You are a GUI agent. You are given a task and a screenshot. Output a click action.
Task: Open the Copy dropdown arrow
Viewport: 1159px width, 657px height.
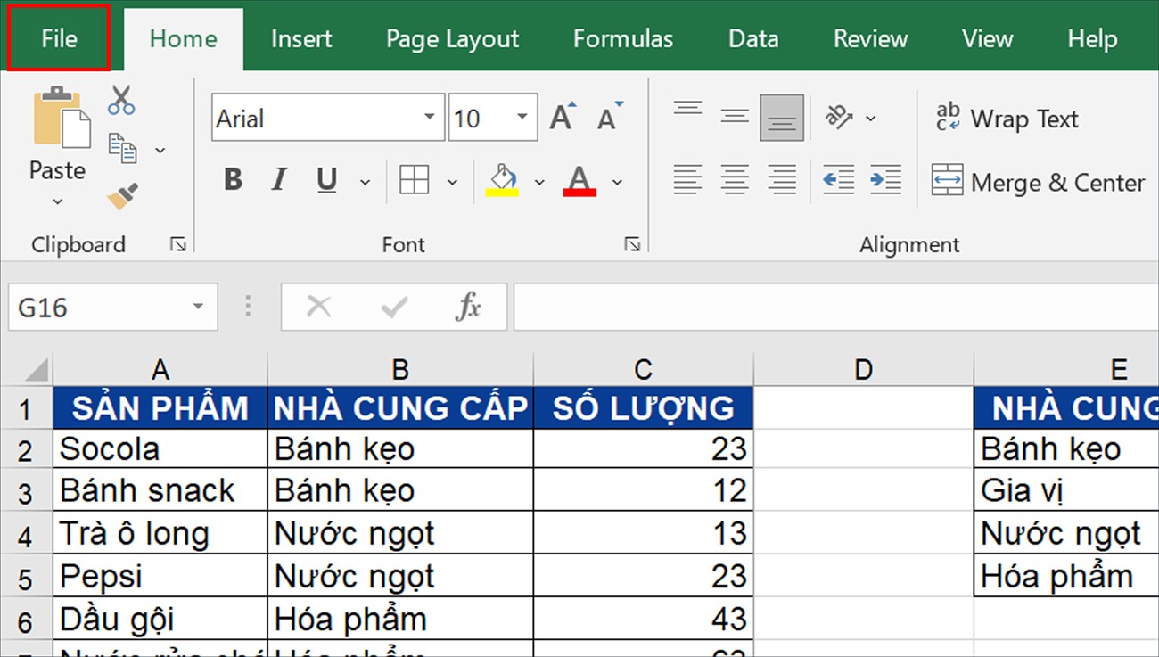[160, 150]
